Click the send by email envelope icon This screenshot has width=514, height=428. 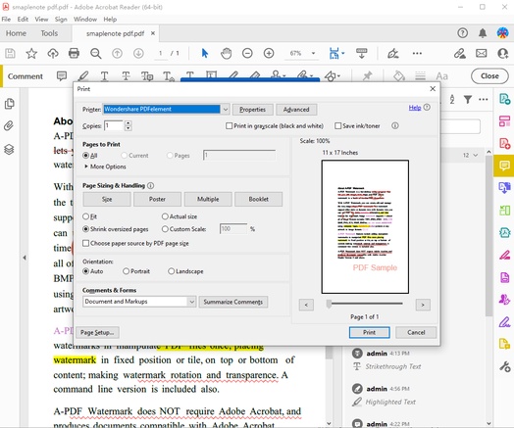pos(482,53)
